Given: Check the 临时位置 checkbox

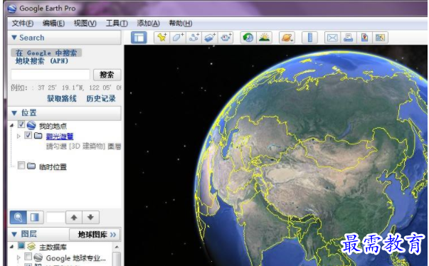Looking at the screenshot, I should (21, 166).
